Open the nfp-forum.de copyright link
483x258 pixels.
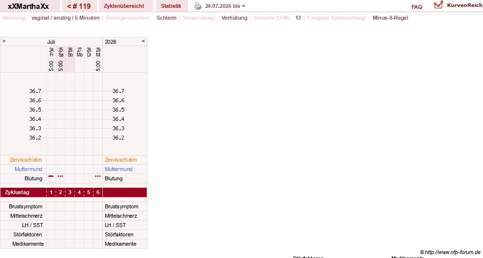(x=450, y=252)
